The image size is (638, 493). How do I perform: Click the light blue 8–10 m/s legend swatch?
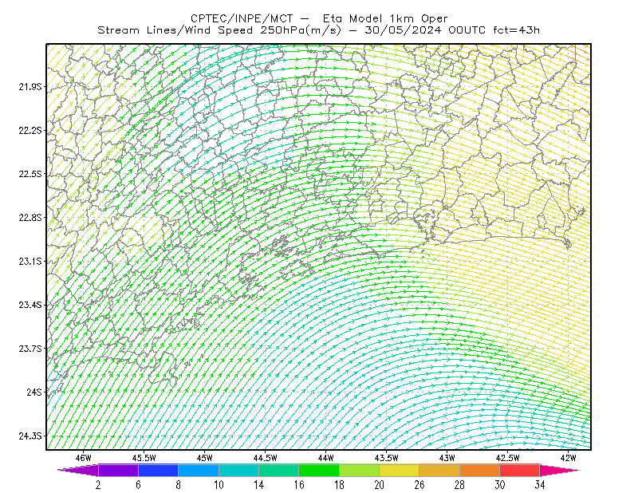coord(199,470)
